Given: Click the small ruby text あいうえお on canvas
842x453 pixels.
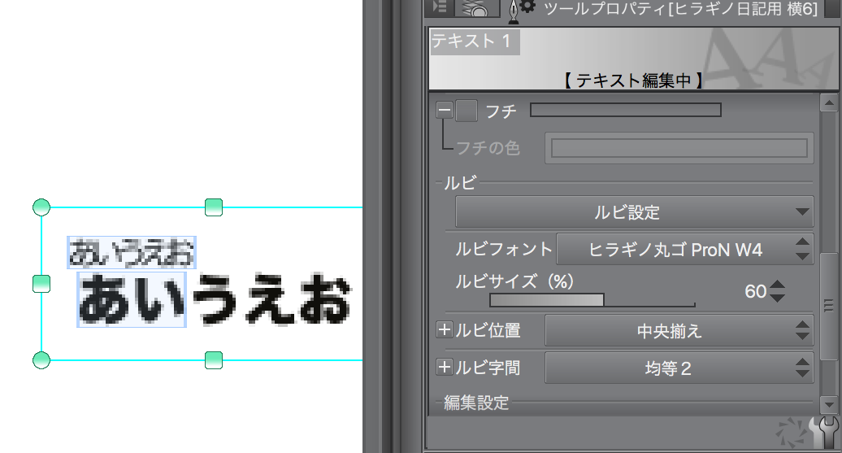Looking at the screenshot, I should (132, 253).
